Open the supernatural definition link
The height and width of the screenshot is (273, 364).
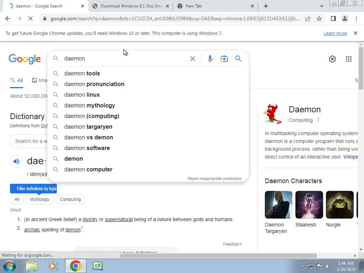[119, 219]
